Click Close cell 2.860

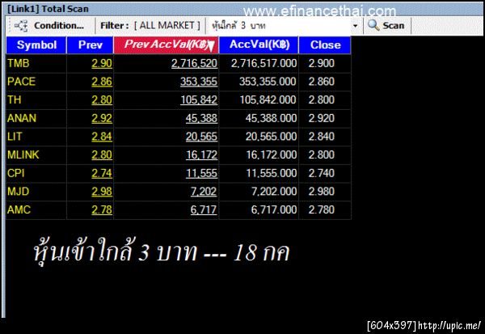[x=322, y=82]
